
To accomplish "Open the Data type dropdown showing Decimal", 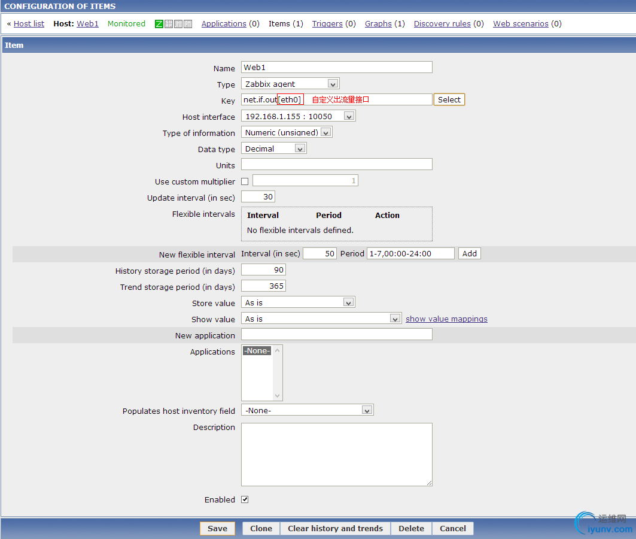I will (274, 149).
